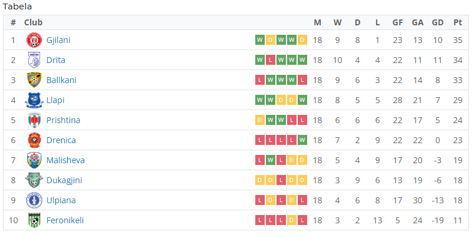
Task: Open the Drita team page link
Action: click(55, 60)
